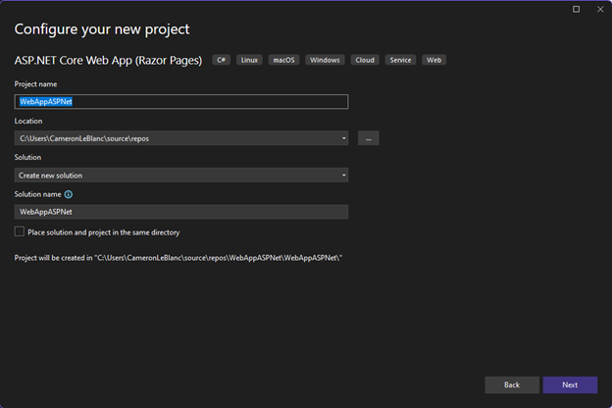Select the Linux platform tag
The image size is (612, 408).
tap(249, 60)
